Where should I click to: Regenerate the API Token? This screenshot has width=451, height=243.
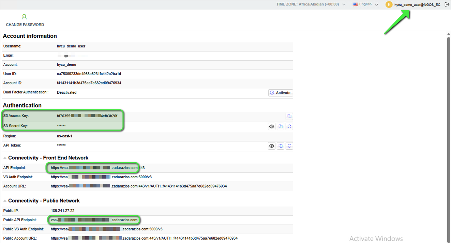289,146
